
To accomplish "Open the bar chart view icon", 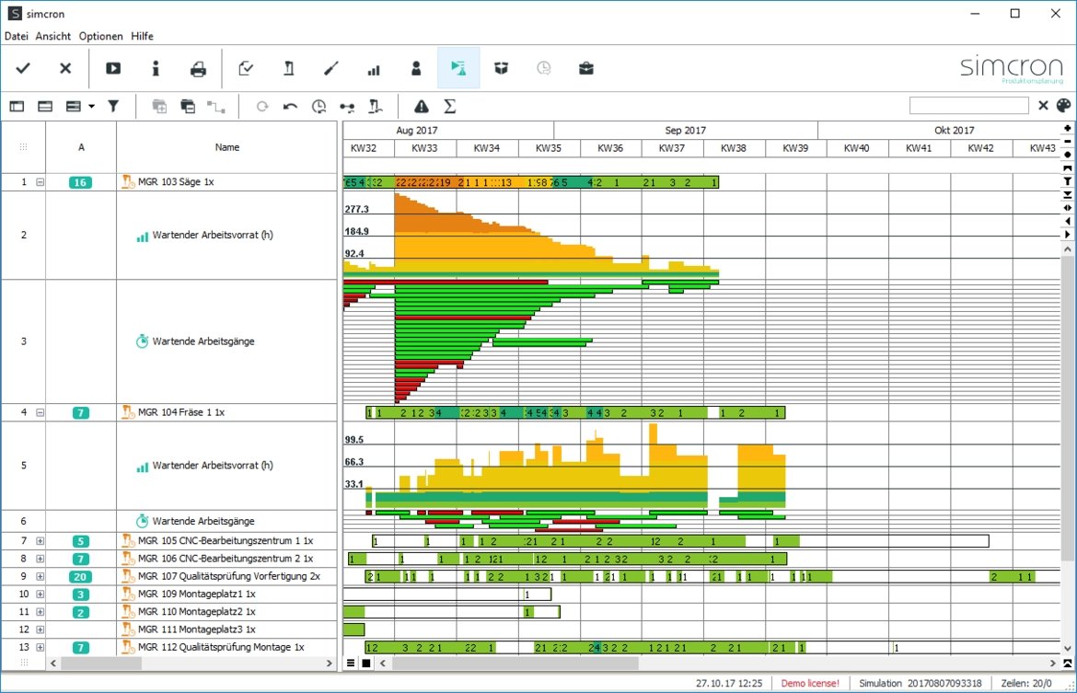I will [374, 68].
